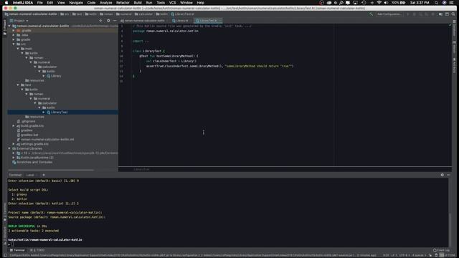Open the Project Structure icon in toolbar
This screenshot has height=258, width=459.
point(440,14)
